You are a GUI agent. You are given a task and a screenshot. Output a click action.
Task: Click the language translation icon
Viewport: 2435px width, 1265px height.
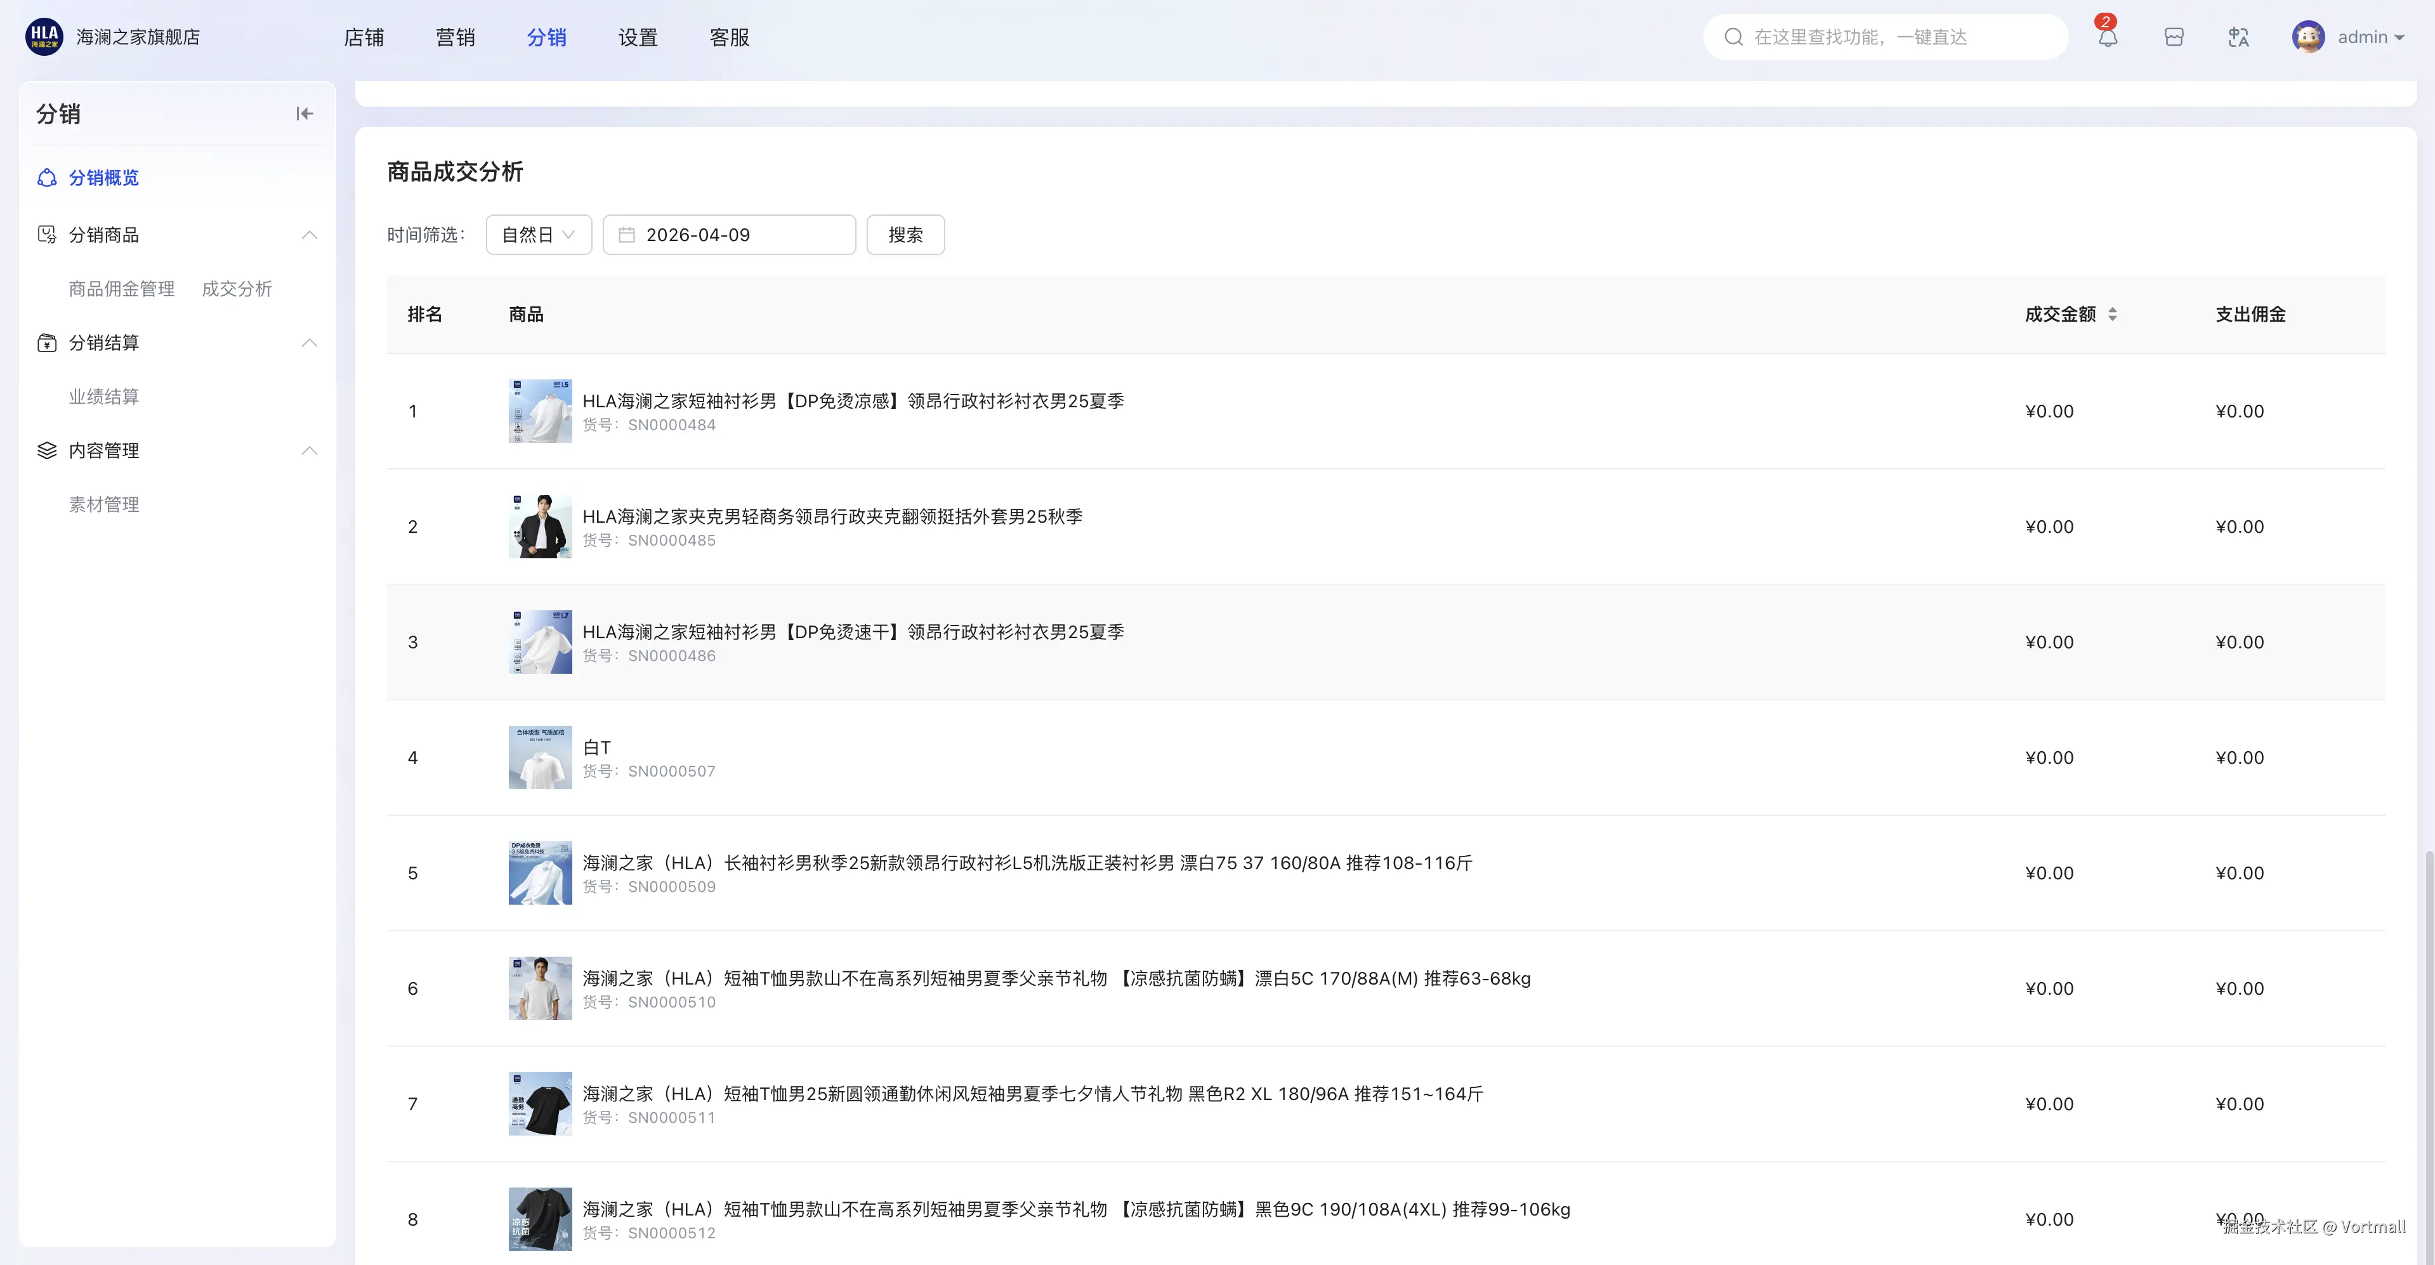click(x=2238, y=37)
